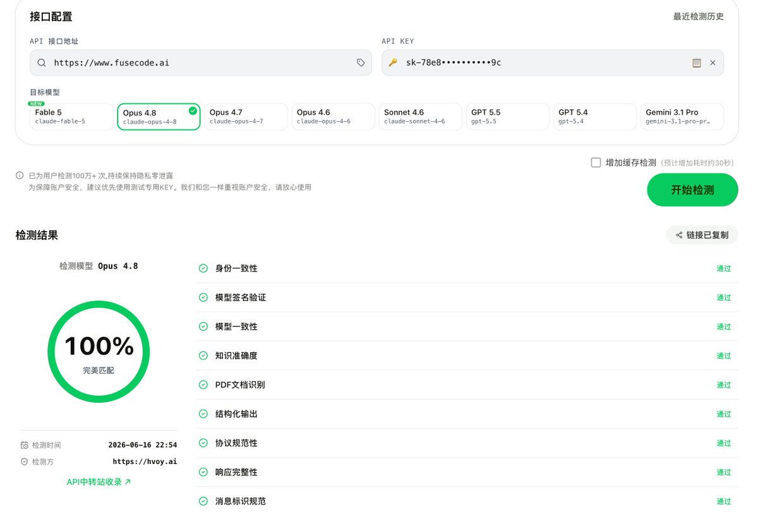Enable the 增加缓存检测 checkbox

pyautogui.click(x=596, y=162)
